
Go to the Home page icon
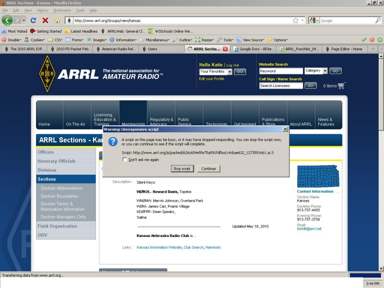[x=57, y=20]
